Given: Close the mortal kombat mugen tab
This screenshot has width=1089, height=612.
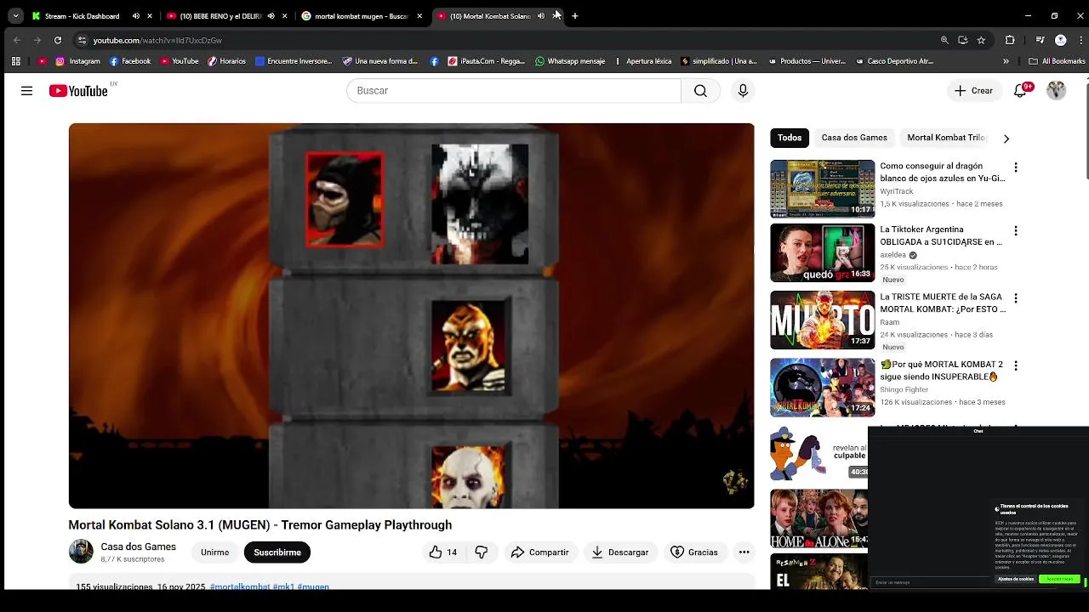Looking at the screenshot, I should 419,16.
